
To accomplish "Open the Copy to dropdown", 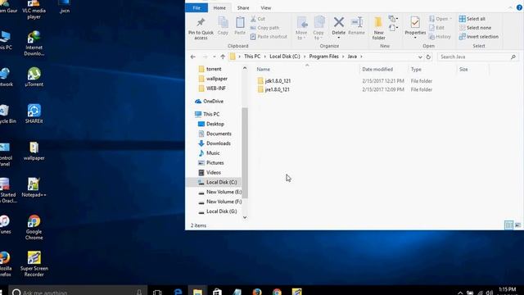I will click(318, 29).
